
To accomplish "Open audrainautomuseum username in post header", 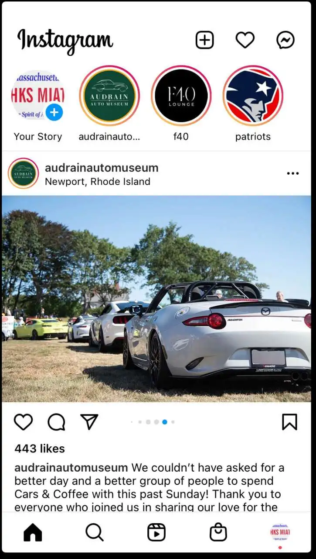I will click(102, 168).
